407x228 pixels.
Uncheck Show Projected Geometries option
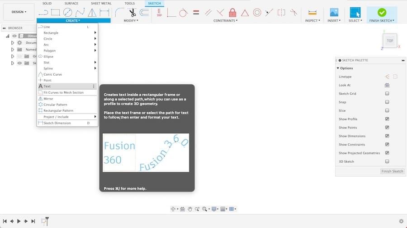(387, 153)
